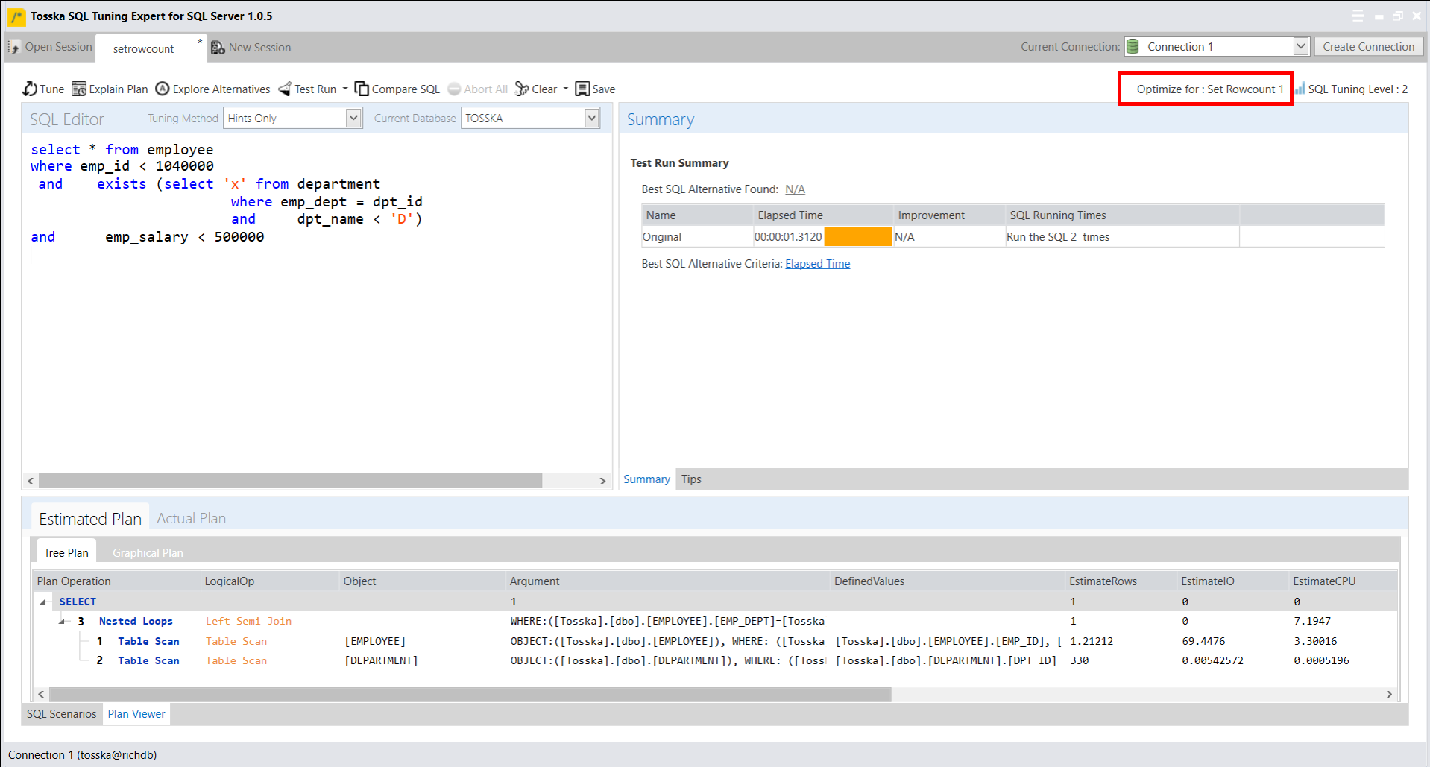Open Current Database TOSSKA dropdown

(x=592, y=118)
